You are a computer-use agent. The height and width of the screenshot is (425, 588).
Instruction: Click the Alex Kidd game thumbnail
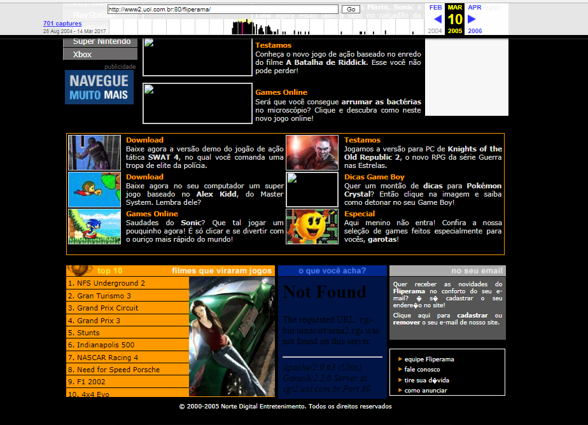point(94,190)
